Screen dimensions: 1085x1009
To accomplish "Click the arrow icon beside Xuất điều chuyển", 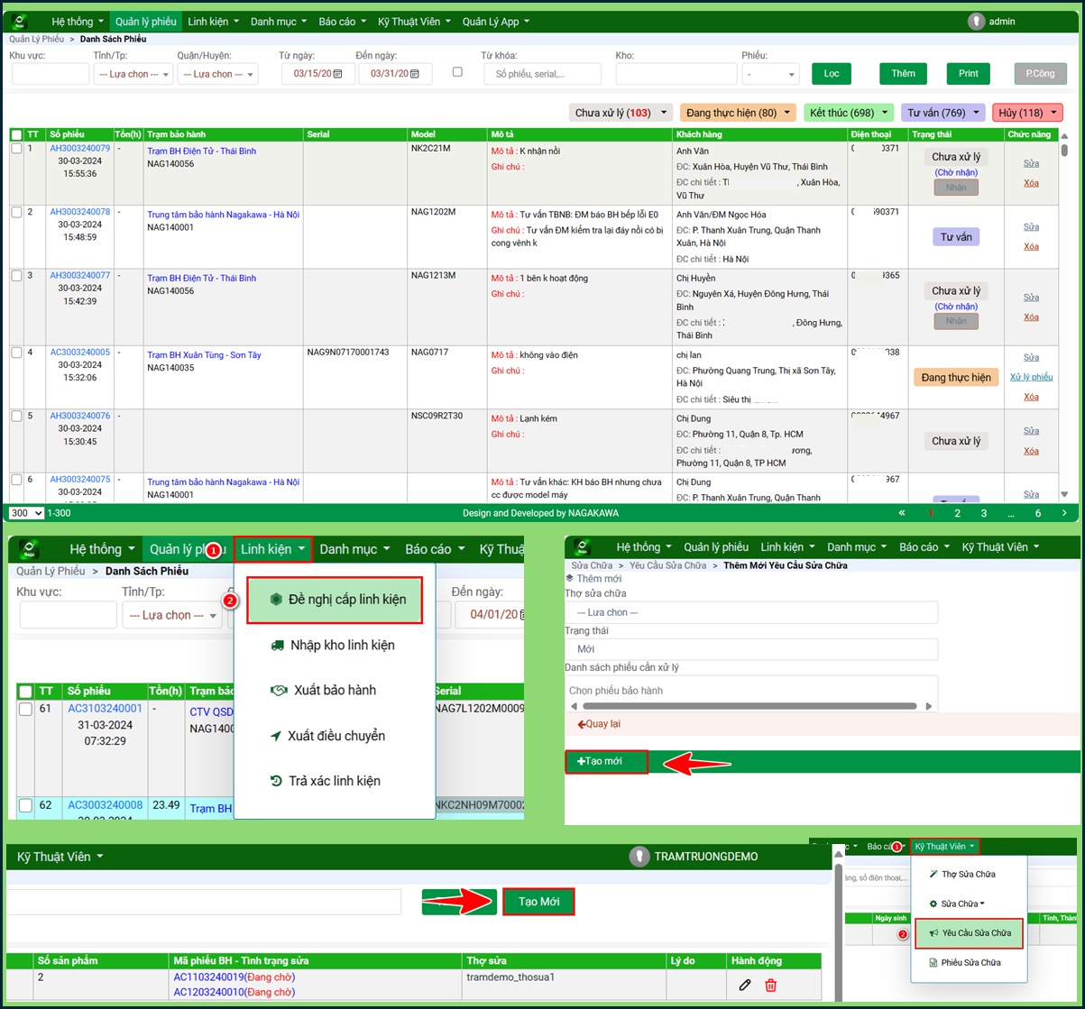I will pyautogui.click(x=275, y=736).
